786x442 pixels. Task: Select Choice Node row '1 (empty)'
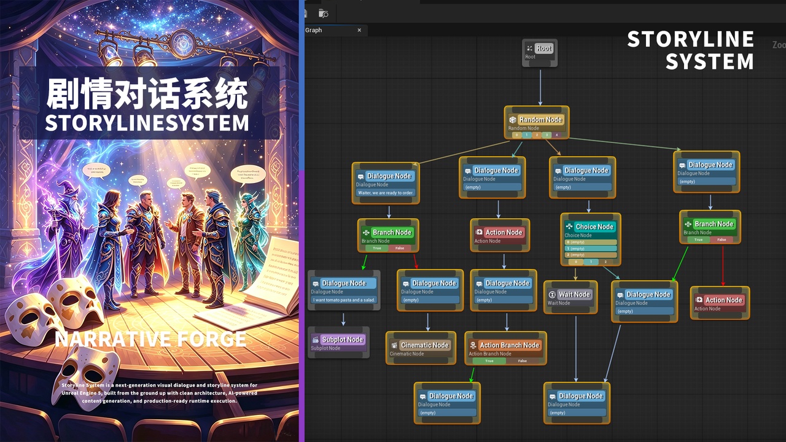590,248
